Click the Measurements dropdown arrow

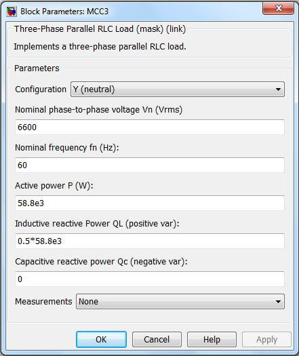[278, 302]
